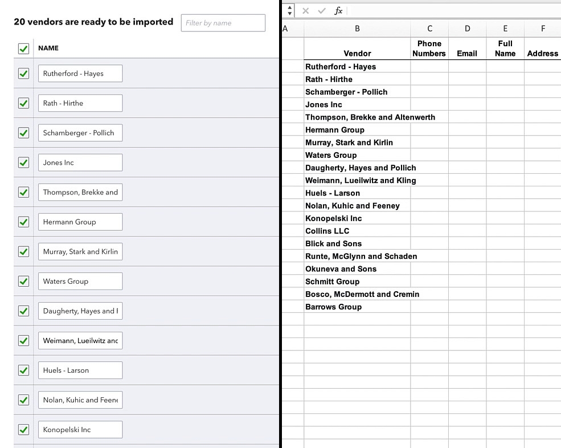561x448 pixels.
Task: Click the name box stepper arrows
Action: click(x=289, y=10)
